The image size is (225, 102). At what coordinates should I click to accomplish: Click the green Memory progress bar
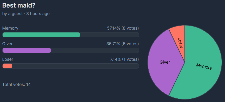tap(41, 35)
